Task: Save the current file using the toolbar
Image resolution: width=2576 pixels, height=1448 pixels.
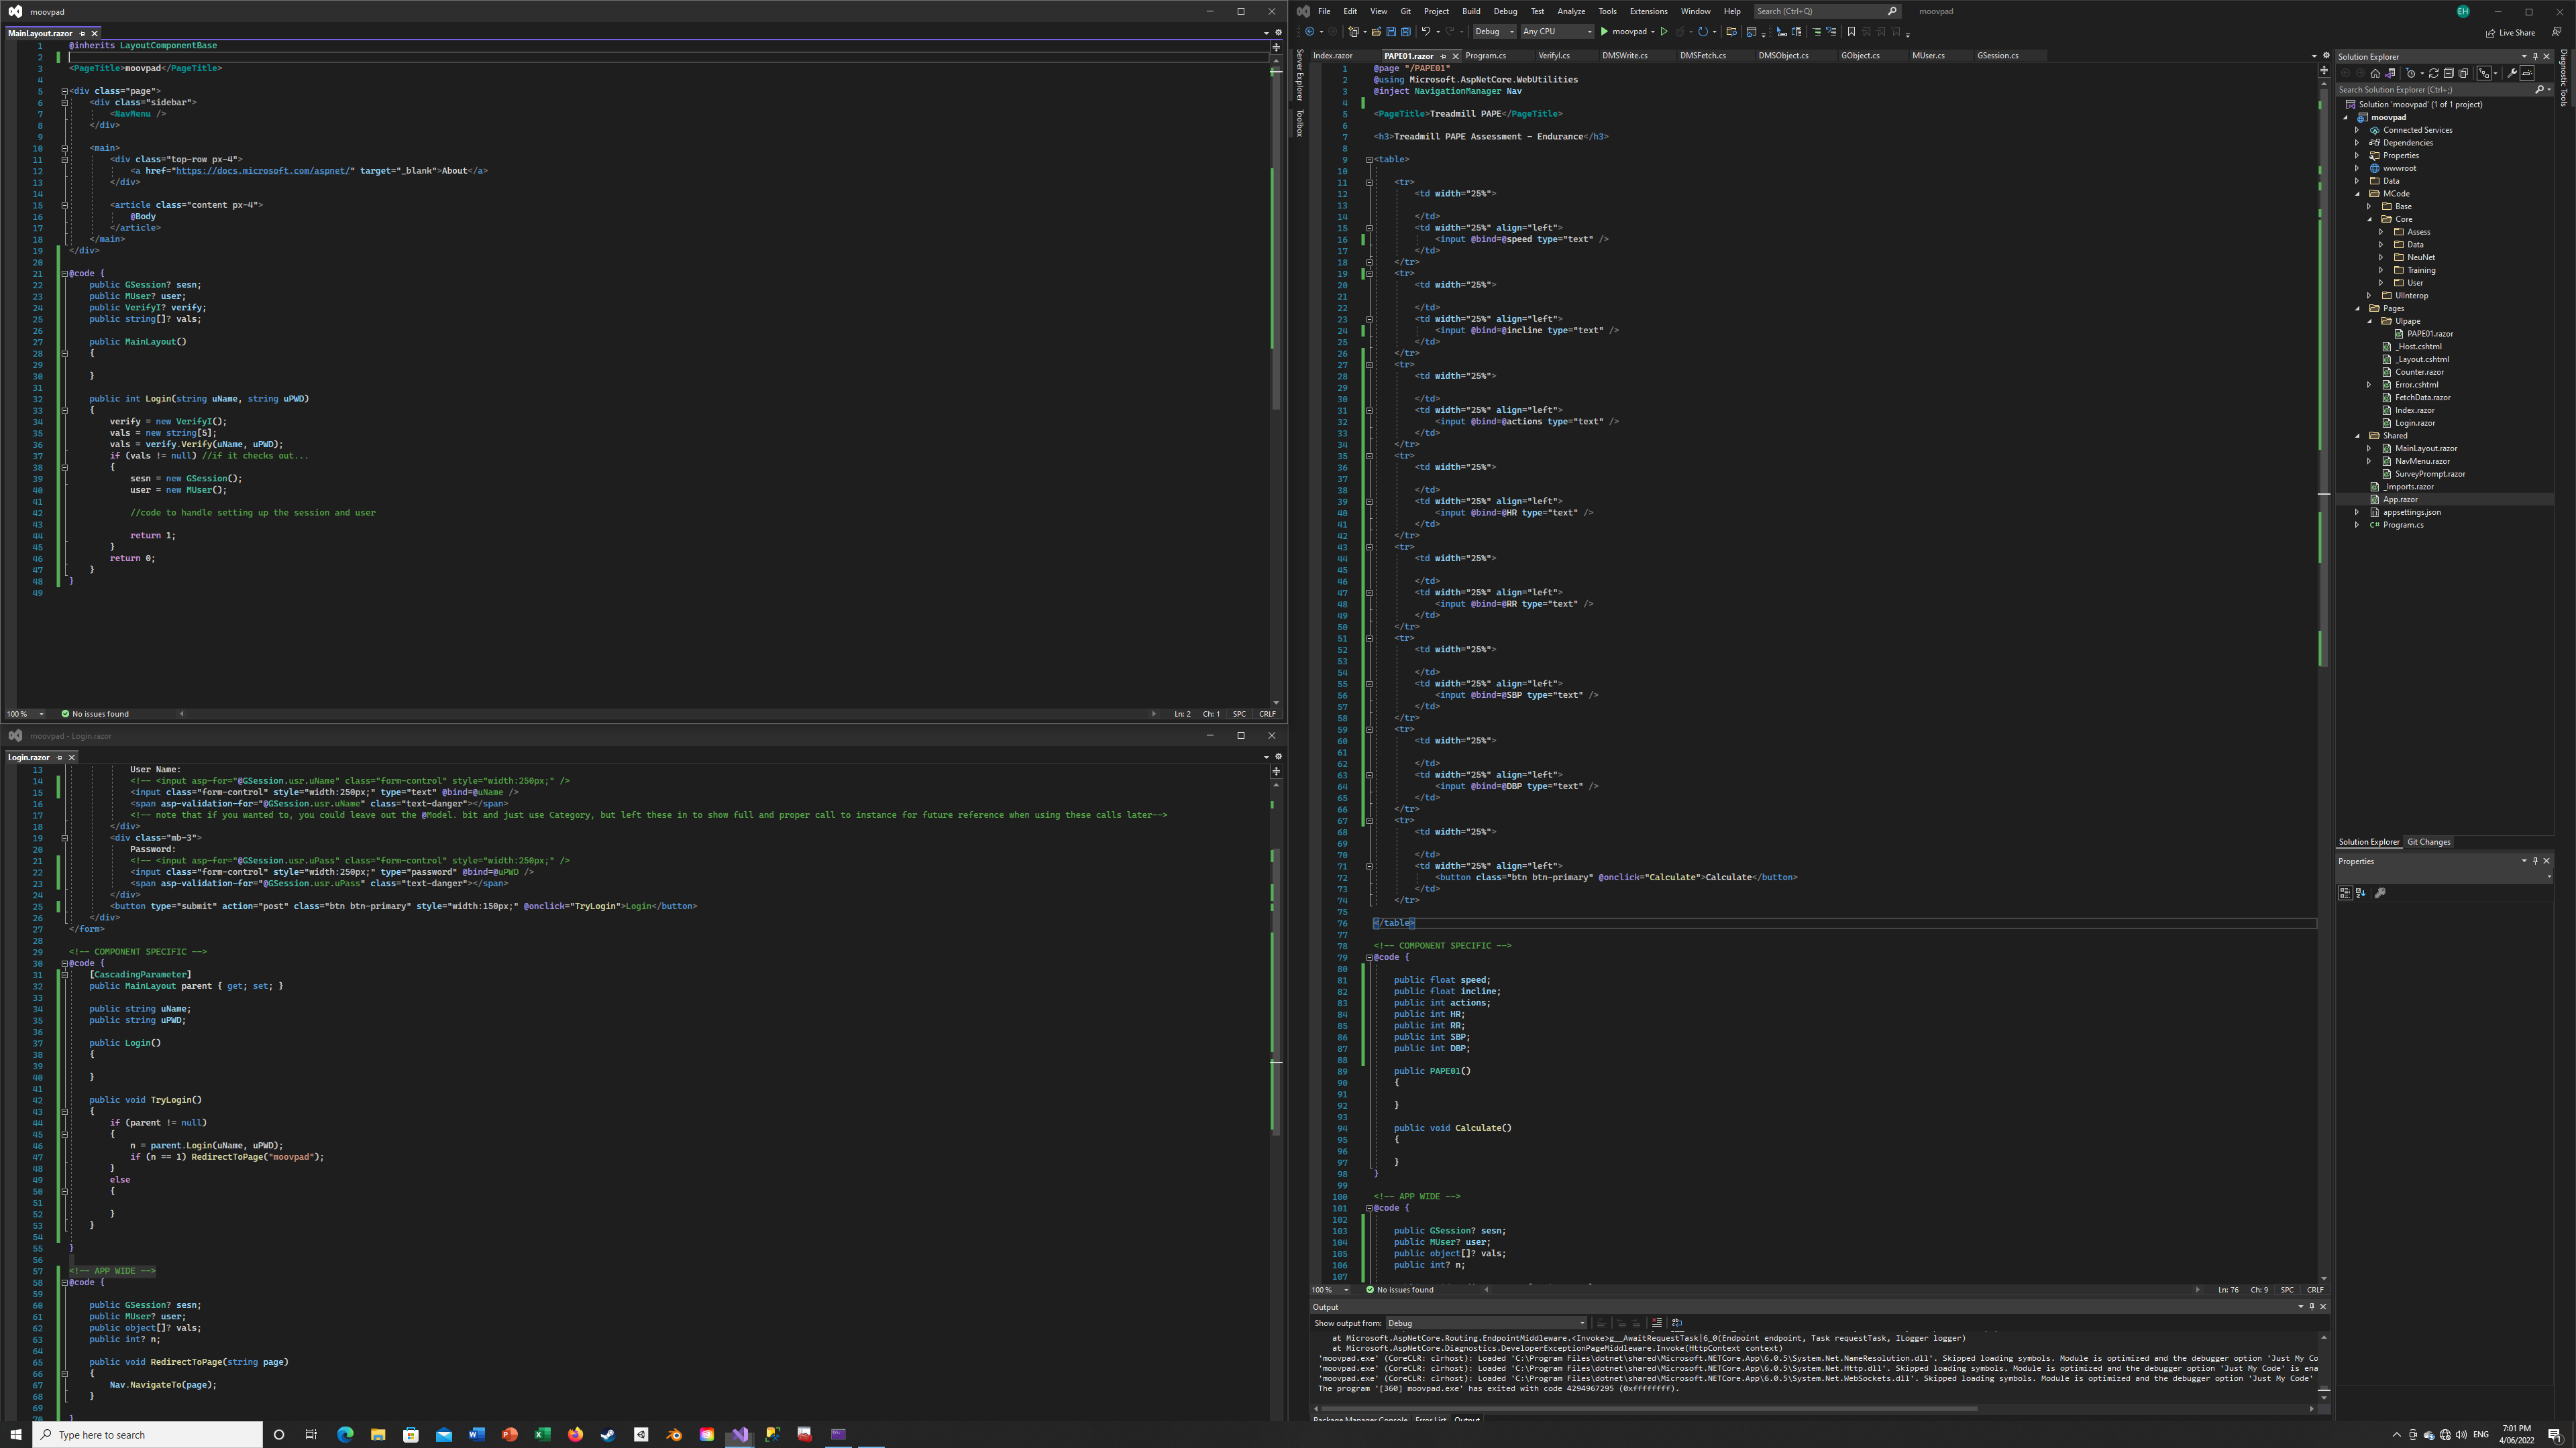Action: [x=1392, y=32]
